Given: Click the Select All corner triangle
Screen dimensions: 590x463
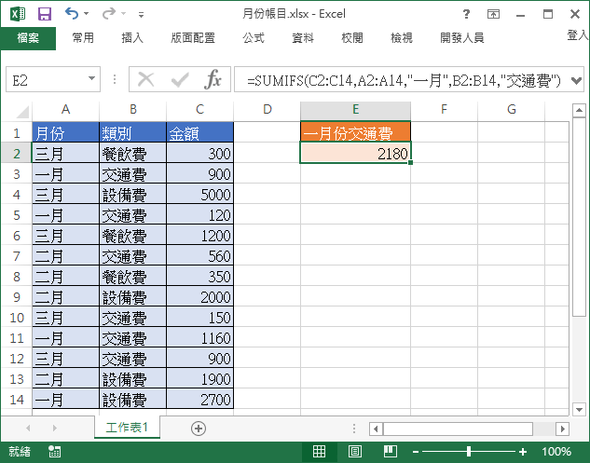Looking at the screenshot, I should click(x=22, y=112).
